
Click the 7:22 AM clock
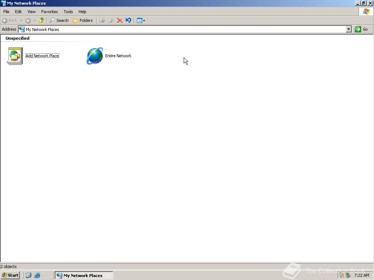point(362,276)
